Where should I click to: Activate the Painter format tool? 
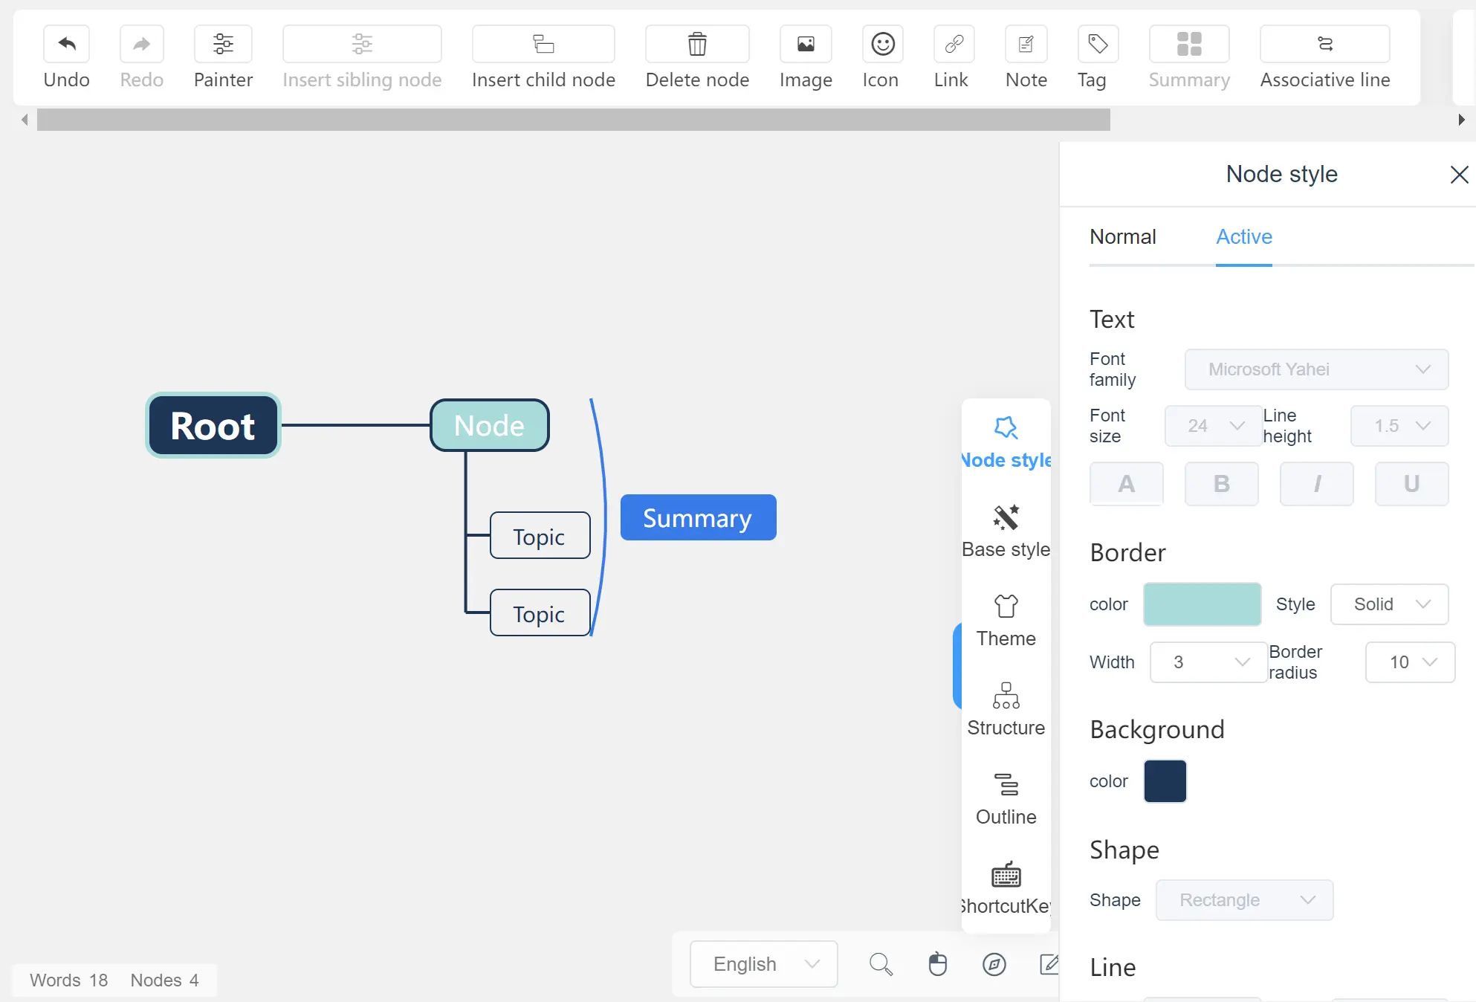(223, 44)
